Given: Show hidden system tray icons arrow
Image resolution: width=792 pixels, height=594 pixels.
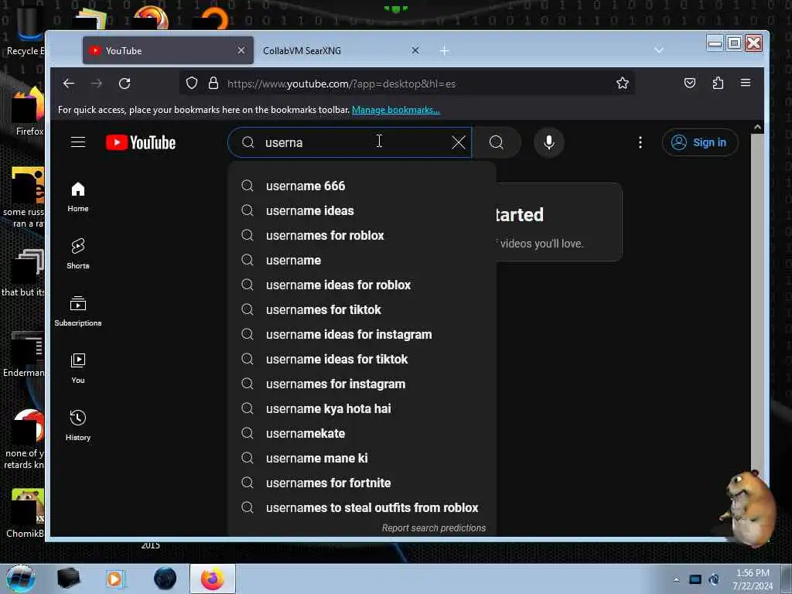Looking at the screenshot, I should click(x=676, y=579).
